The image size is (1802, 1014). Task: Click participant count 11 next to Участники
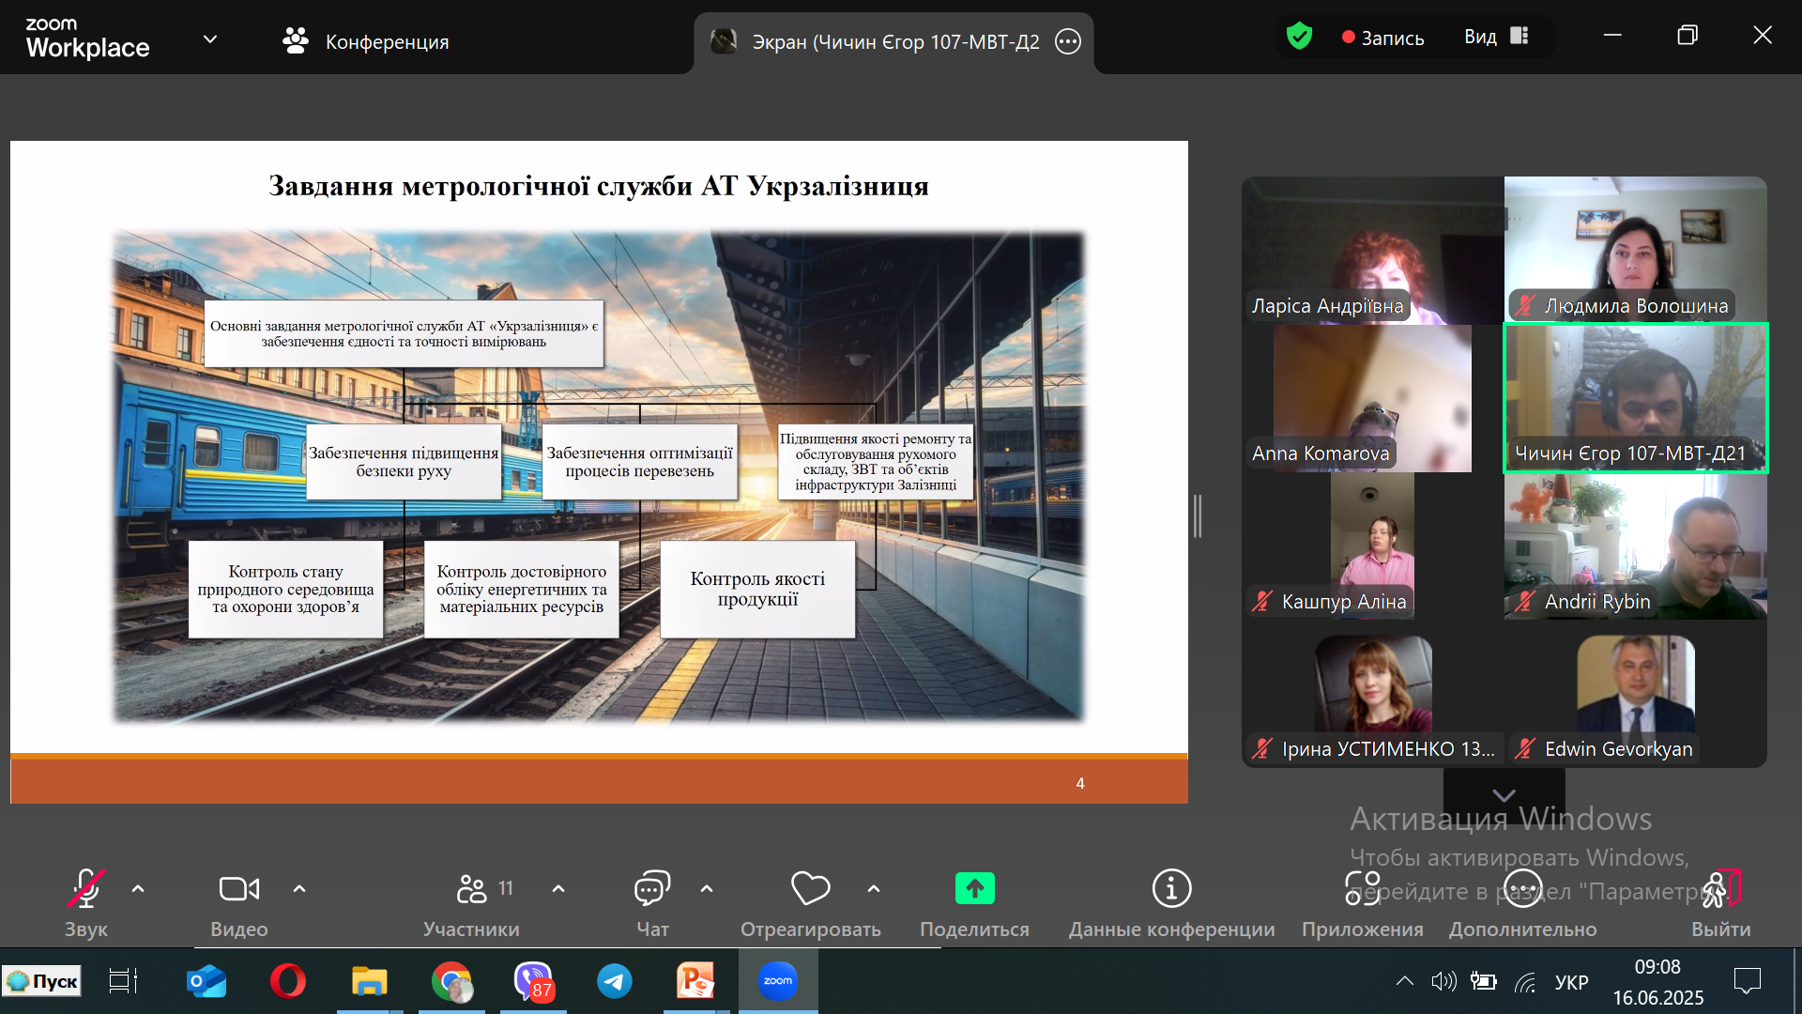pos(505,888)
